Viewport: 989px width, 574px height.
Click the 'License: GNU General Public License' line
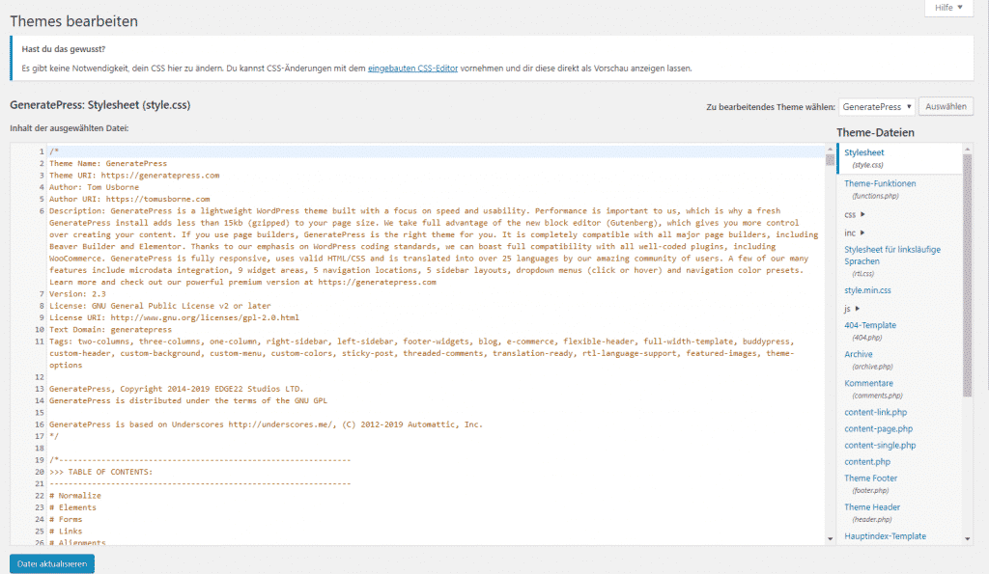160,306
